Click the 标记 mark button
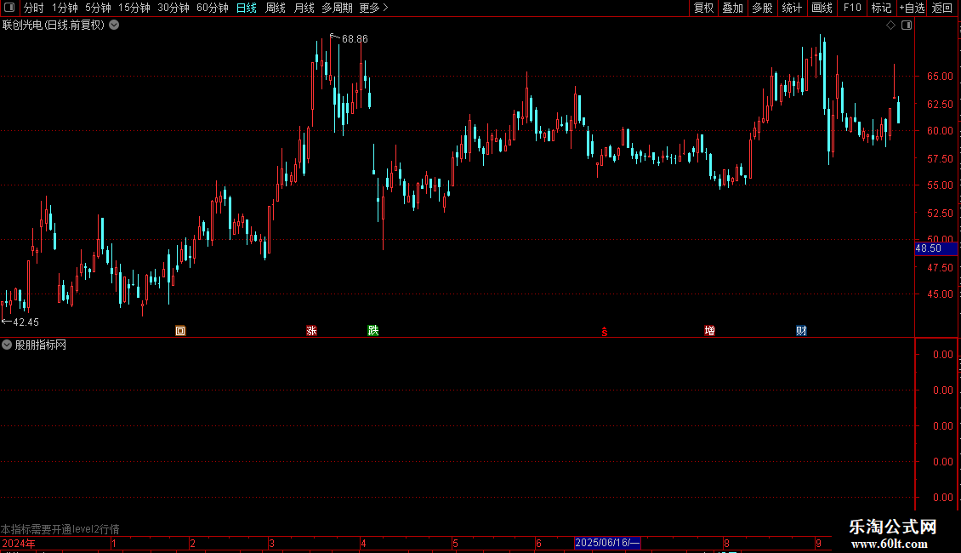Screen dimensions: 961x553 tap(881, 8)
